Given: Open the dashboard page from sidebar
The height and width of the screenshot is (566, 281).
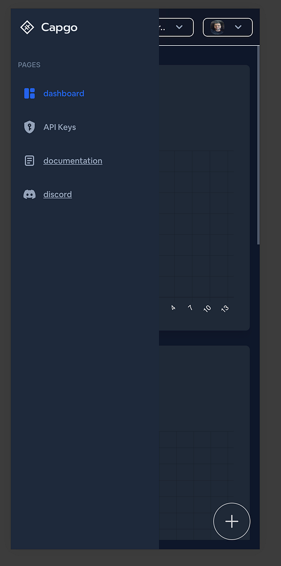Looking at the screenshot, I should pyautogui.click(x=64, y=93).
